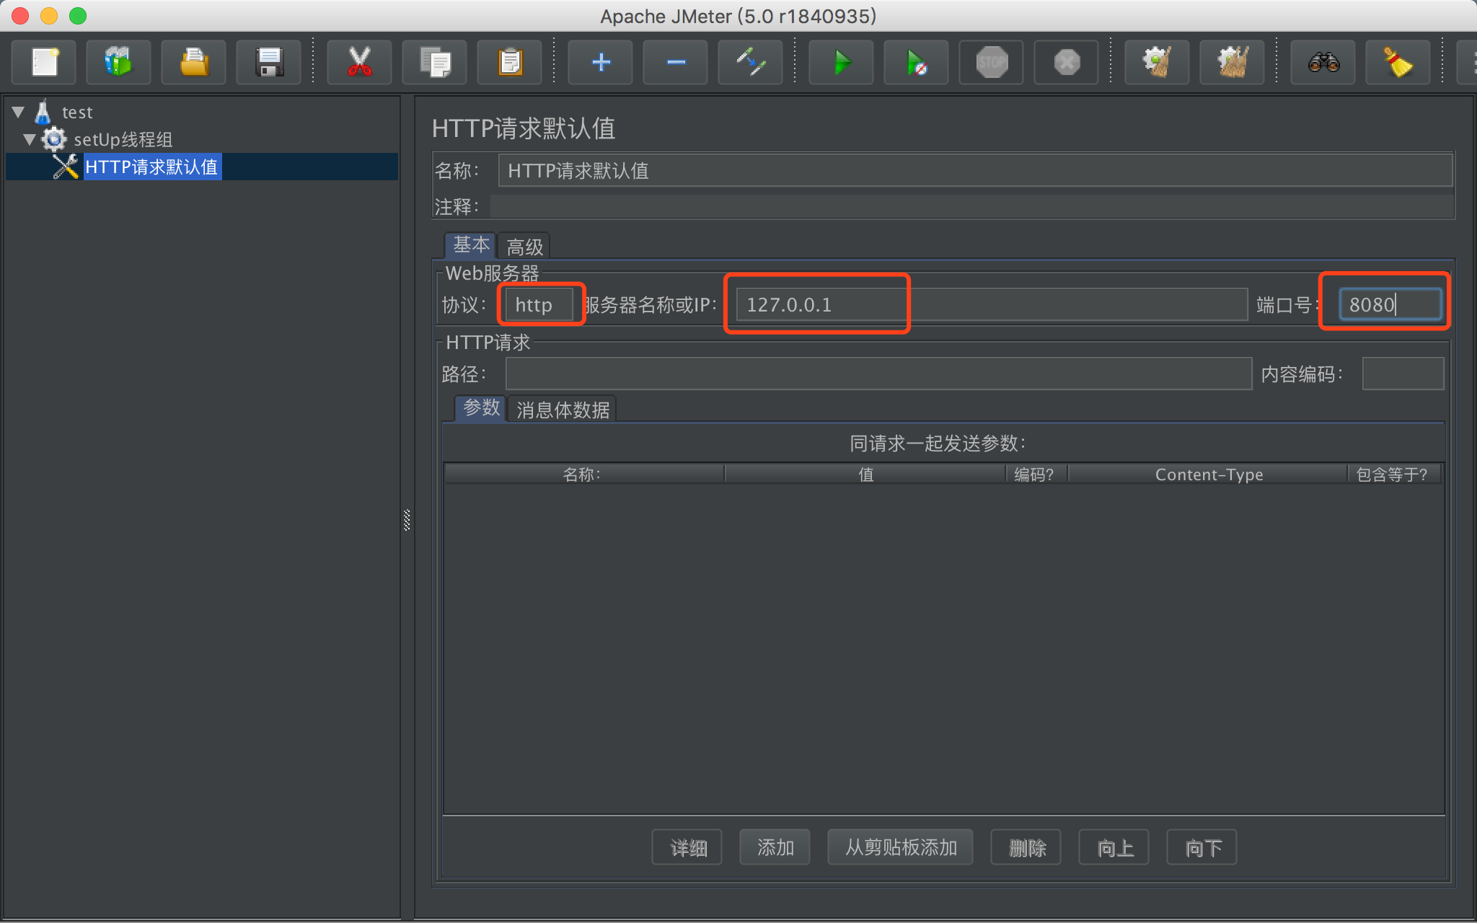
Task: Start the test without pauses
Action: coord(917,62)
